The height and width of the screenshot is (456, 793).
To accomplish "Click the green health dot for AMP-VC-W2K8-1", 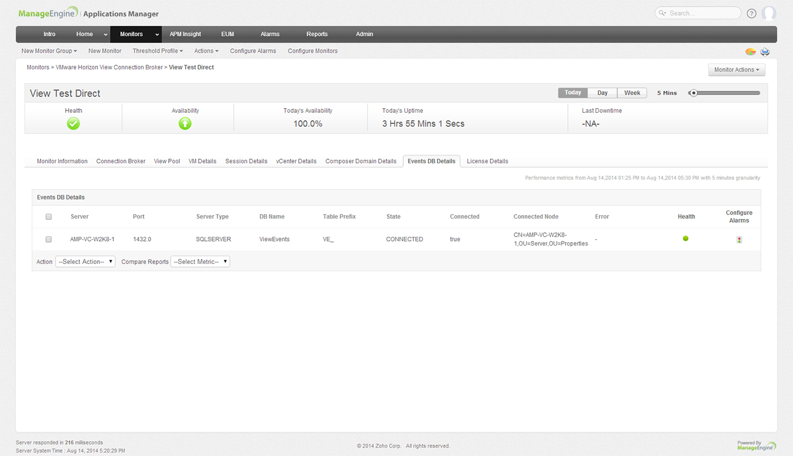I will pyautogui.click(x=685, y=239).
